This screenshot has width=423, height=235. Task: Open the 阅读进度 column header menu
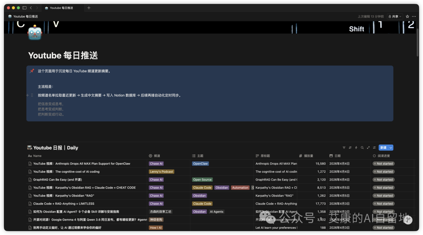tap(384, 156)
